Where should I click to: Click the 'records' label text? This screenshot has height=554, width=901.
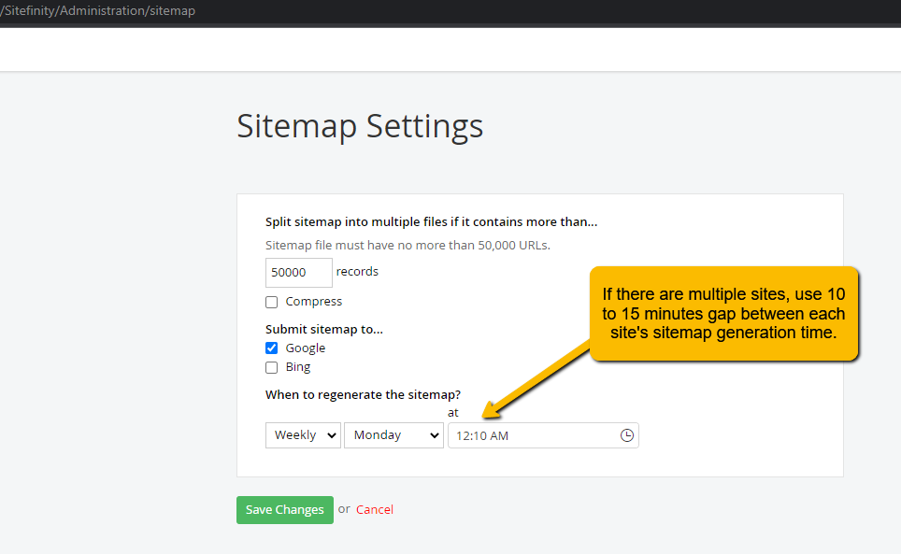click(357, 272)
